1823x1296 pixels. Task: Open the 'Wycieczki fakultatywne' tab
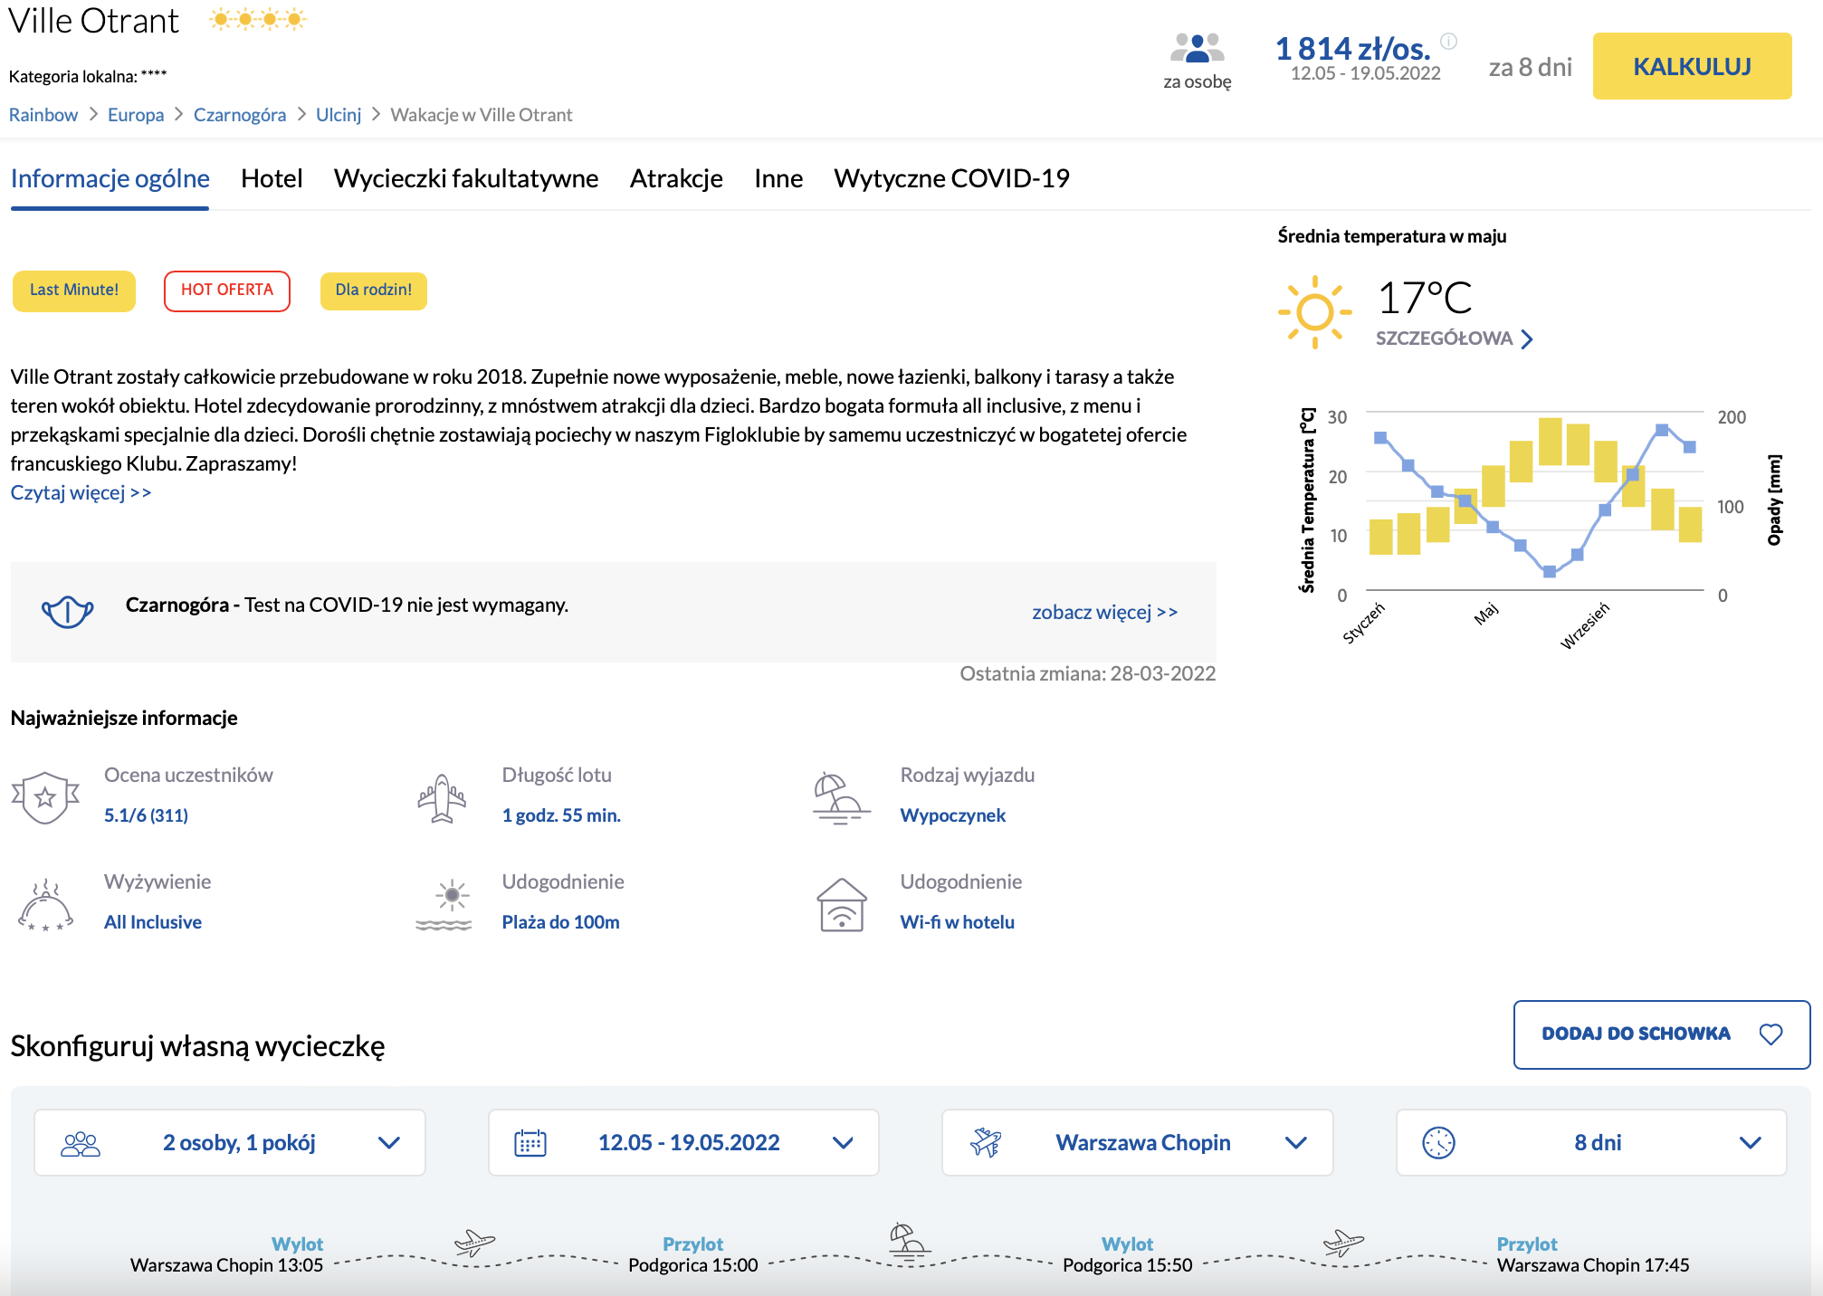pyautogui.click(x=466, y=178)
